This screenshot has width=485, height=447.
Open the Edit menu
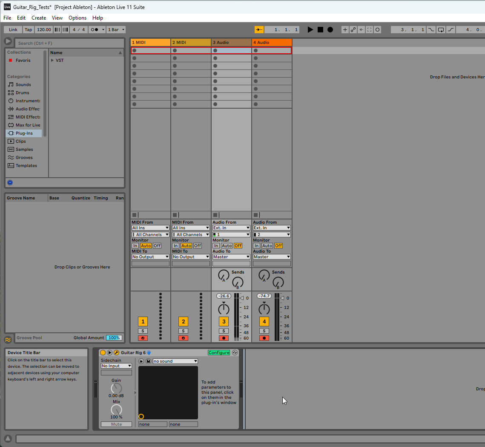[x=21, y=18]
